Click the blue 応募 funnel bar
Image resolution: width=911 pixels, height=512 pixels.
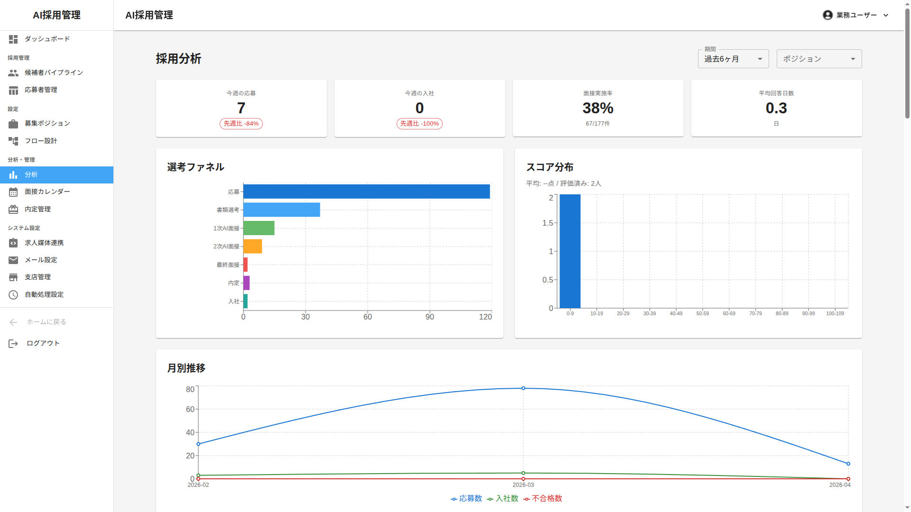(366, 192)
